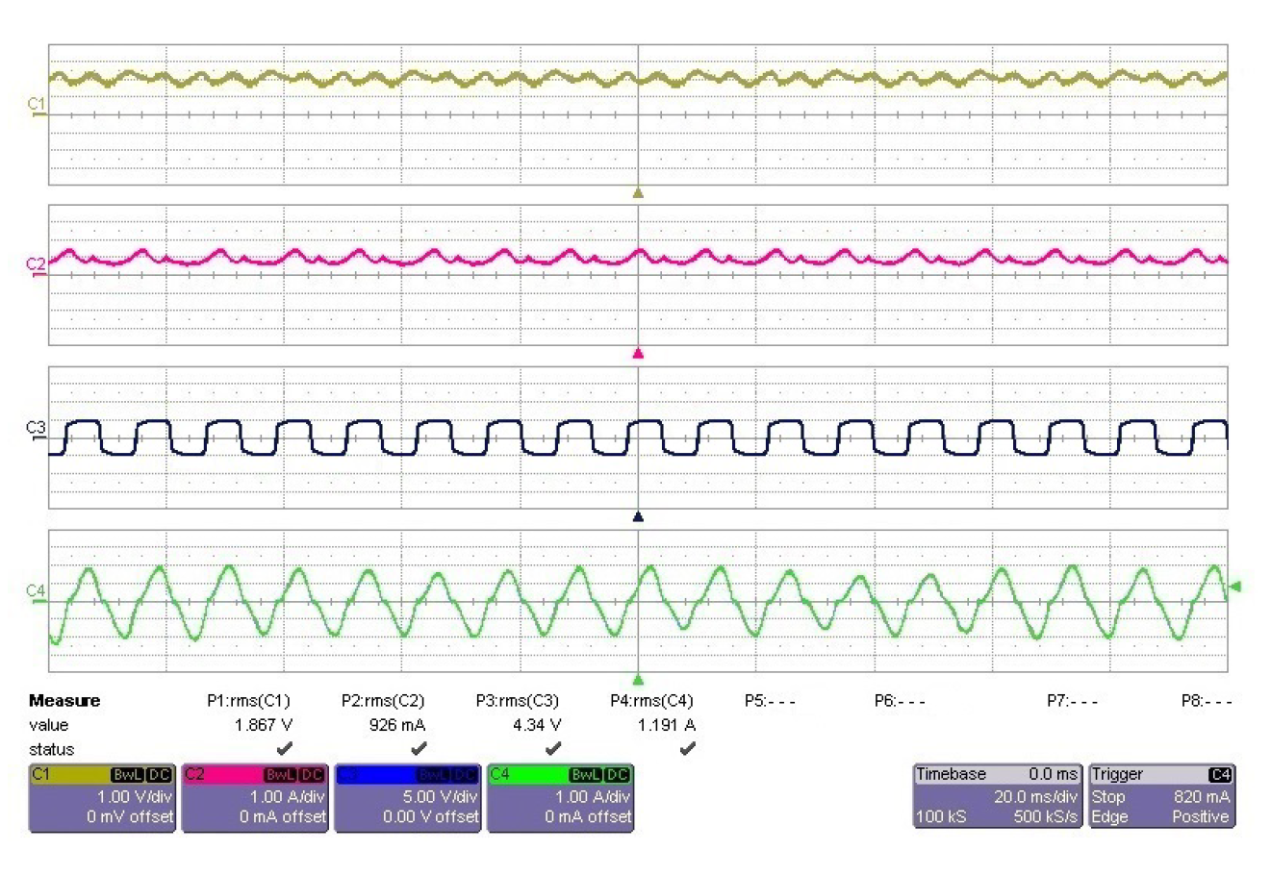Select the empty P5 measurement slot

(x=770, y=701)
